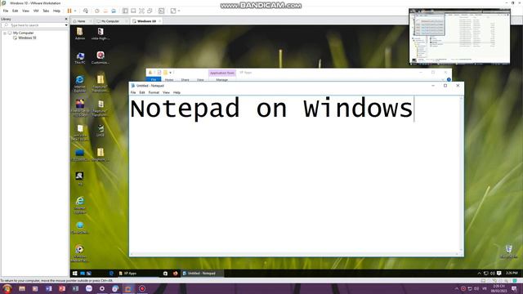
Task: Open the VMware File menu
Action: coord(6,11)
